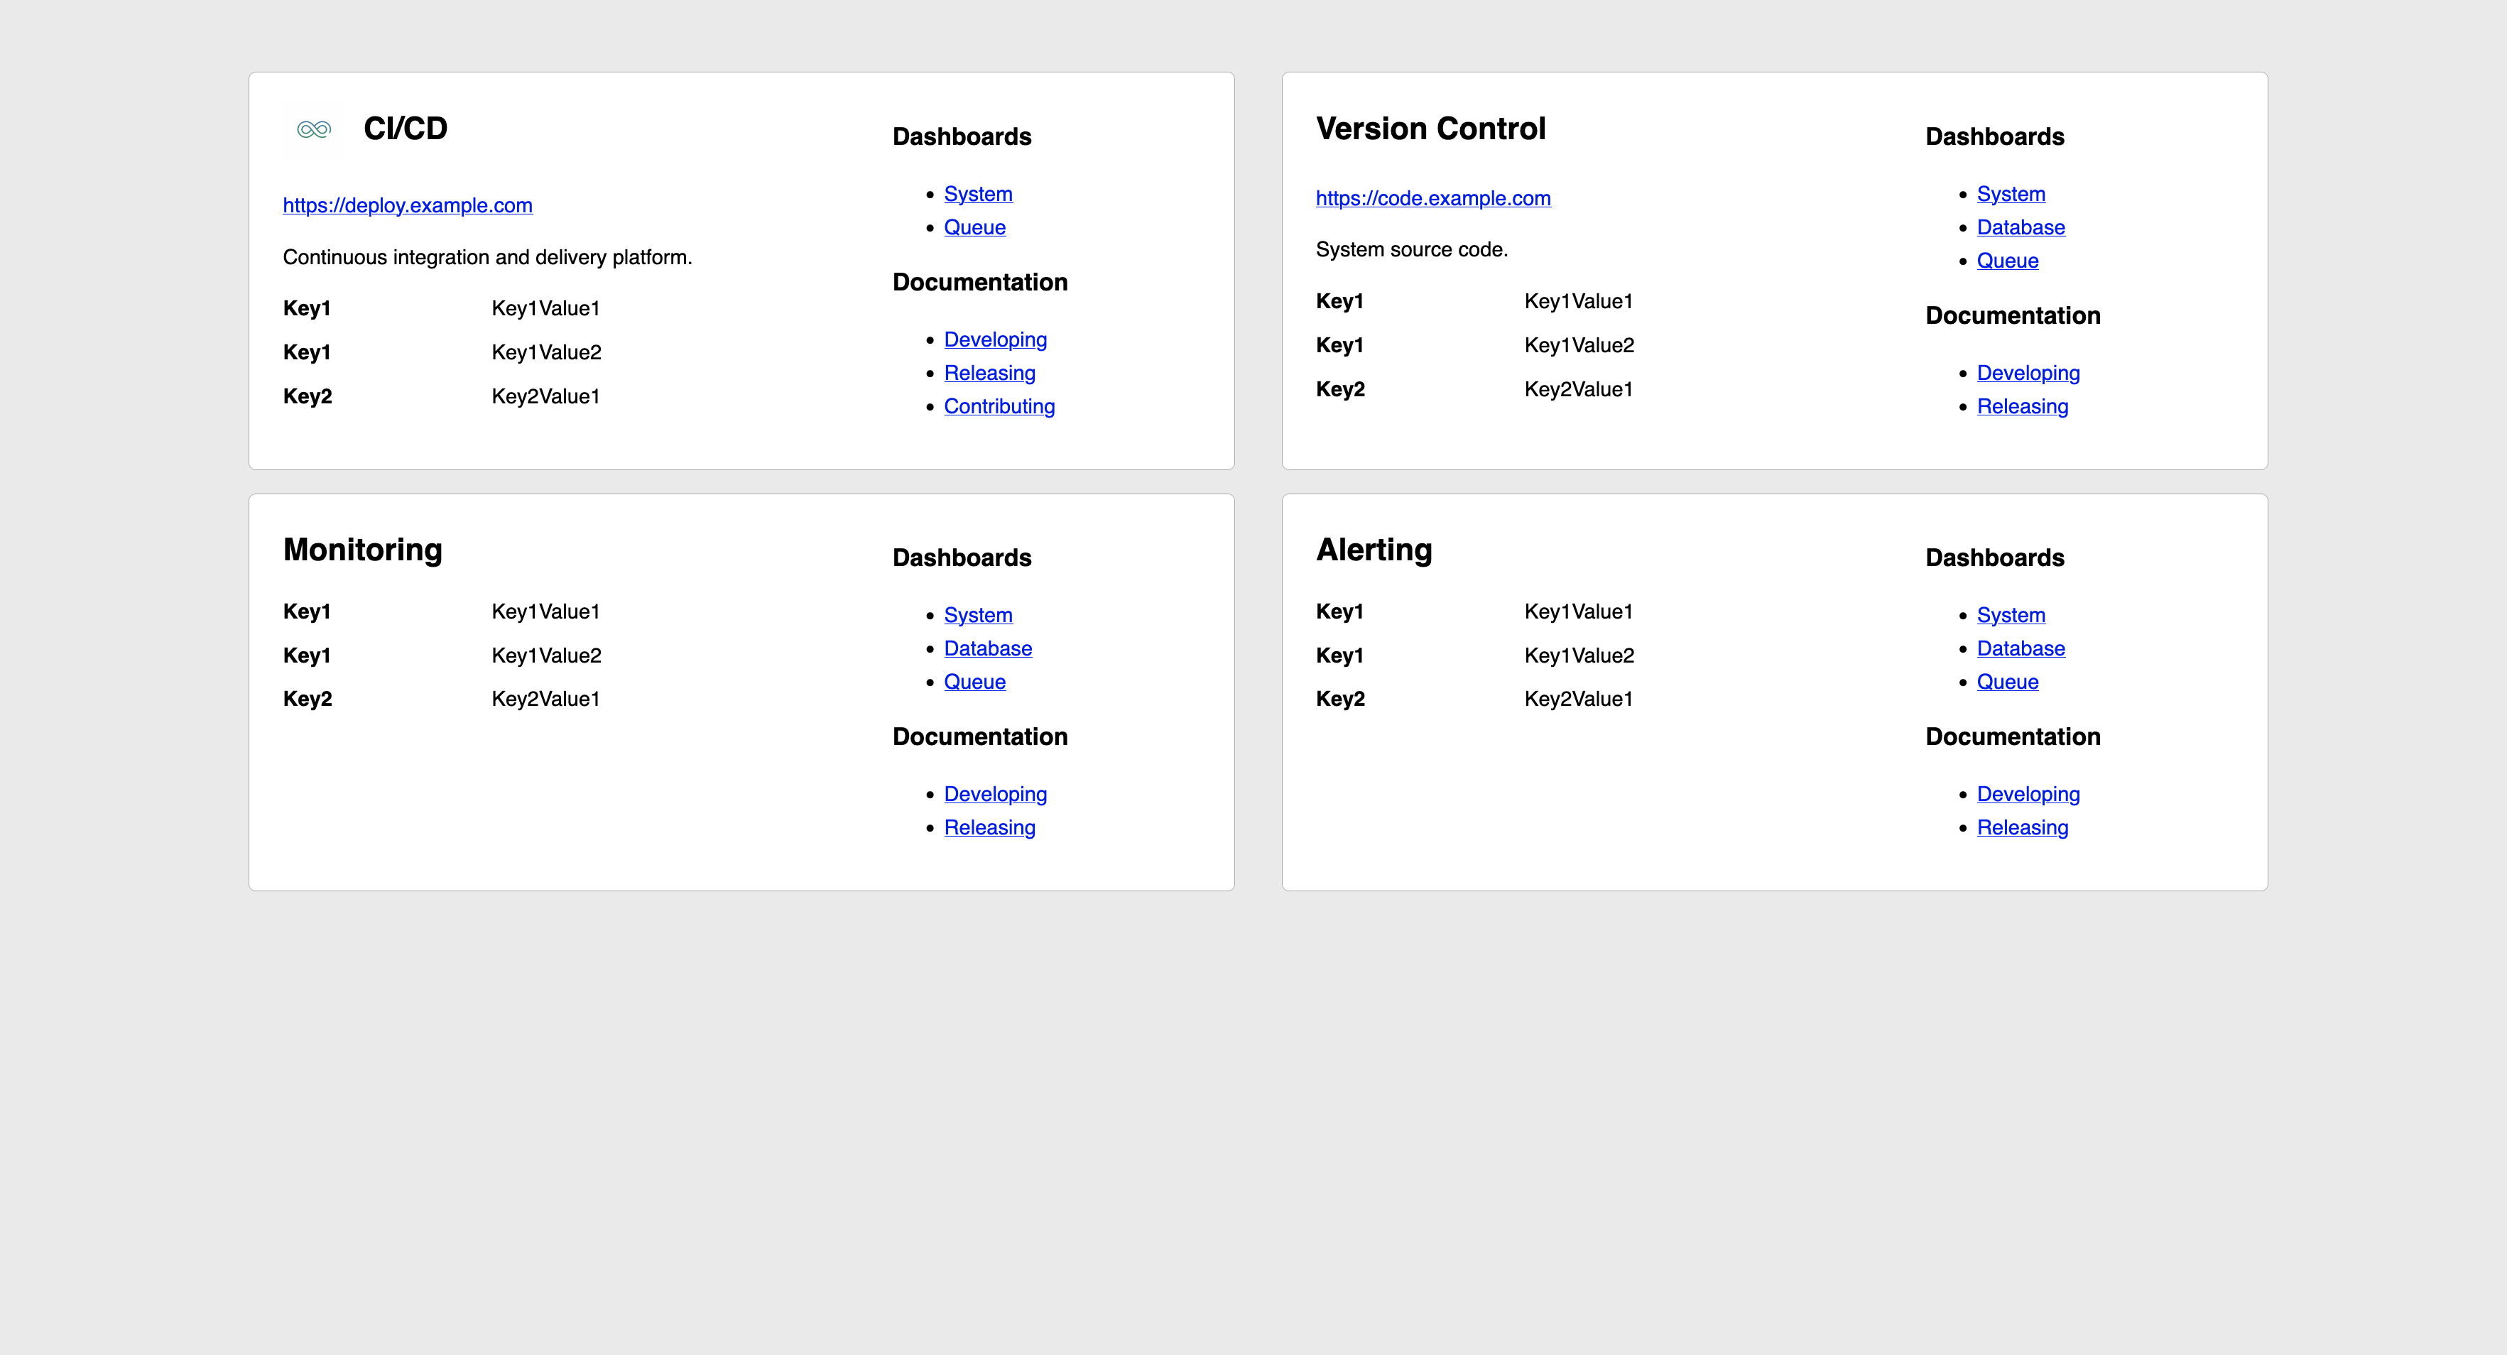Open Monitoring Queue dashboard link
The width and height of the screenshot is (2507, 1355).
pyautogui.click(x=974, y=681)
